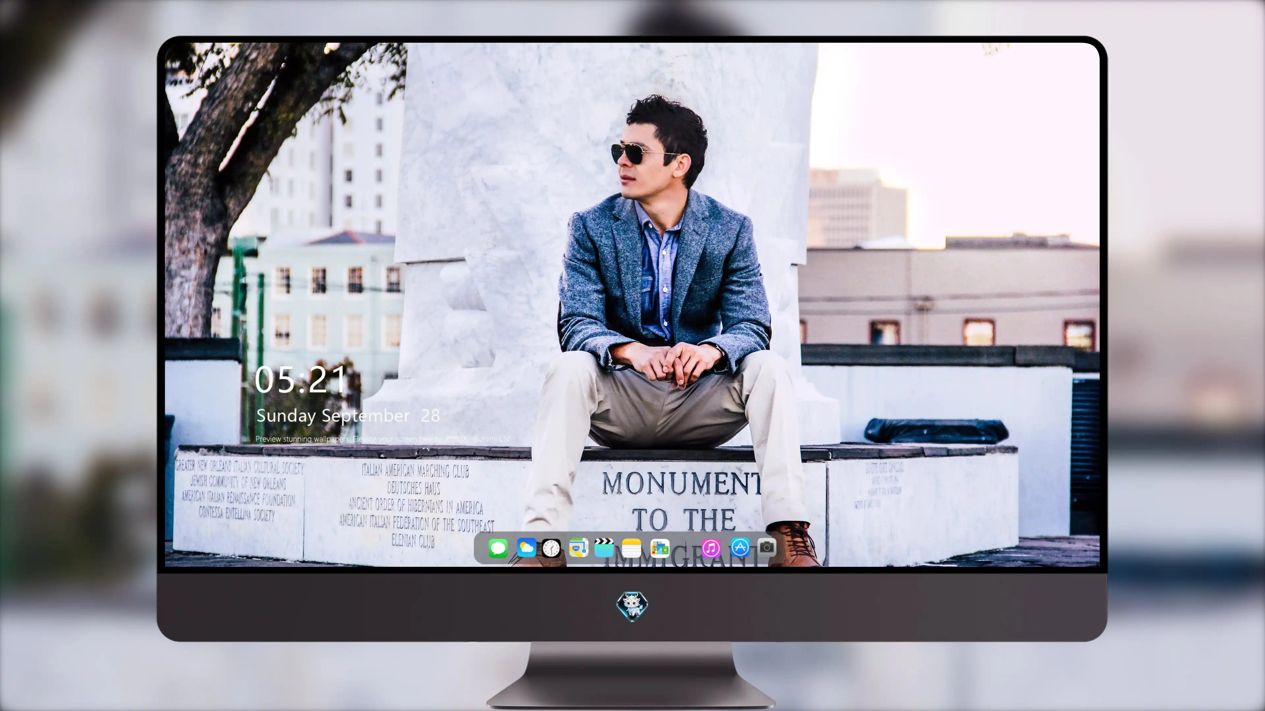Open the photo collage app icon
The width and height of the screenshot is (1265, 711).
point(660,548)
